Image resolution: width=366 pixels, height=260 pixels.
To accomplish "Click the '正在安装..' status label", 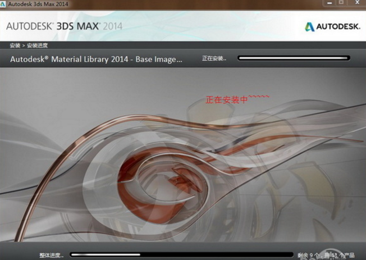I will click(x=214, y=58).
